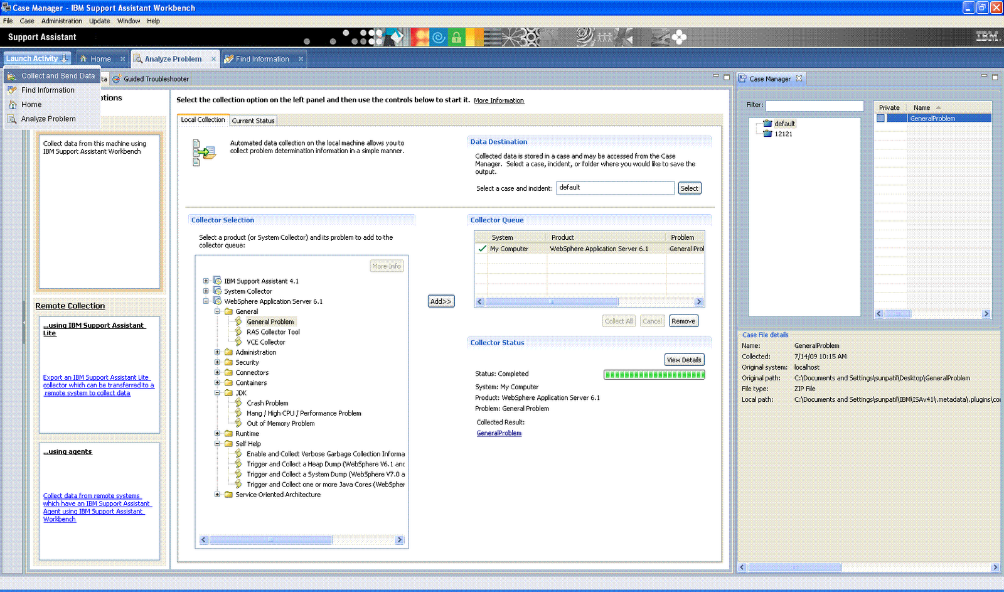Screen dimensions: 1004x592
Task: Select Out of Memory Problem tree item
Action: point(280,423)
